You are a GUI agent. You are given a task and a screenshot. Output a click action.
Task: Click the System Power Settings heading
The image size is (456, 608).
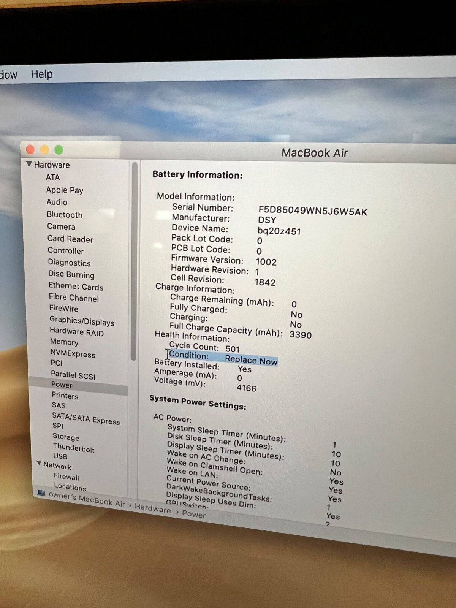click(x=198, y=402)
